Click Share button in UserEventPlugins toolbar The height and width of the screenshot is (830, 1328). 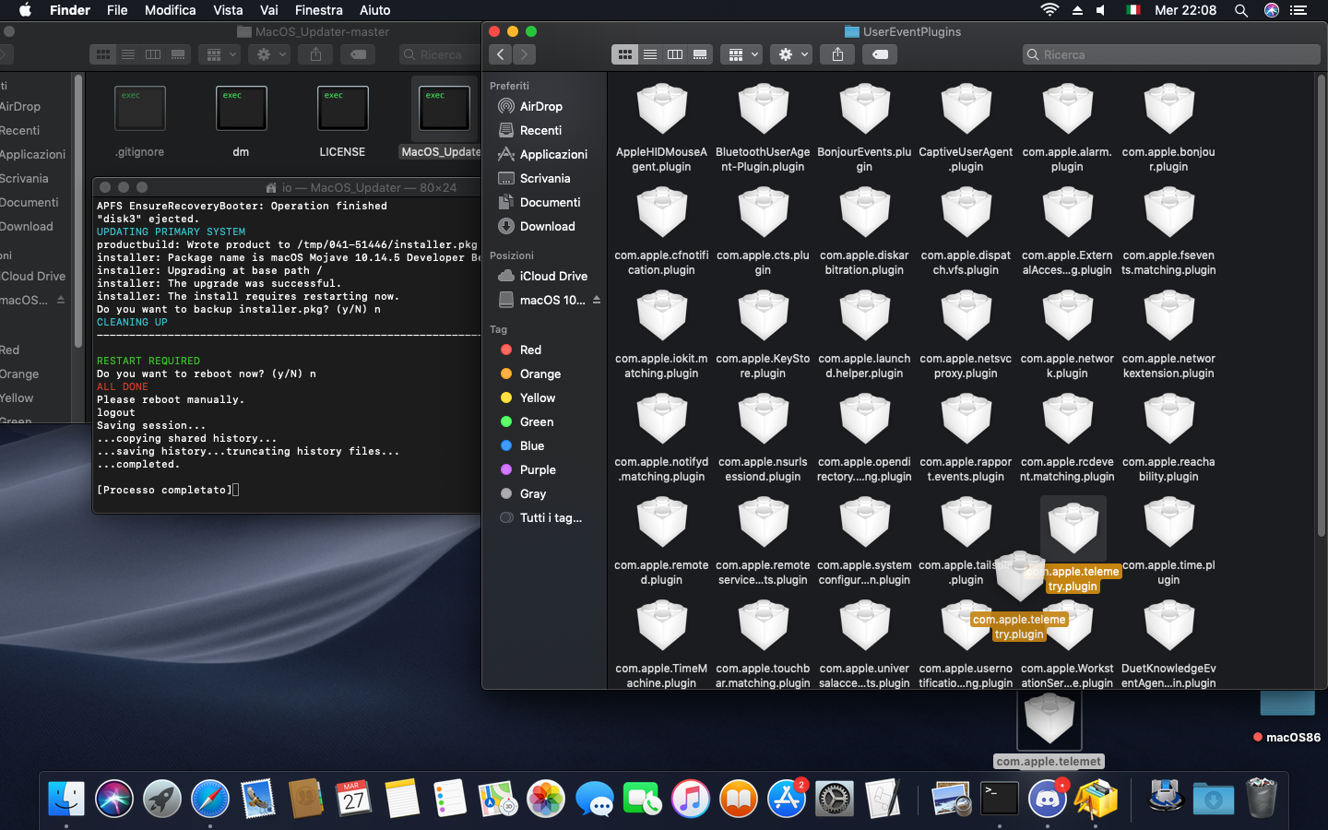837,54
